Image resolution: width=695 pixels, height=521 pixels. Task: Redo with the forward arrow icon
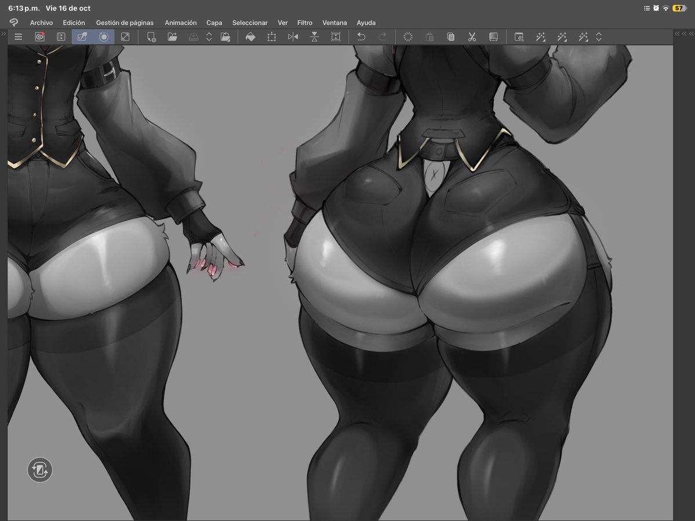point(383,37)
